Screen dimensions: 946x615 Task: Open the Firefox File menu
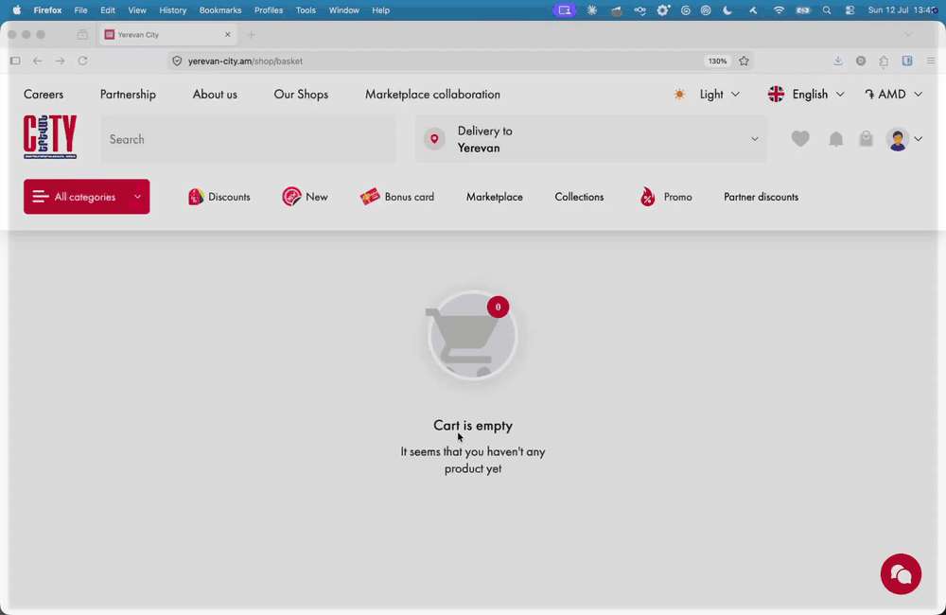tap(80, 10)
